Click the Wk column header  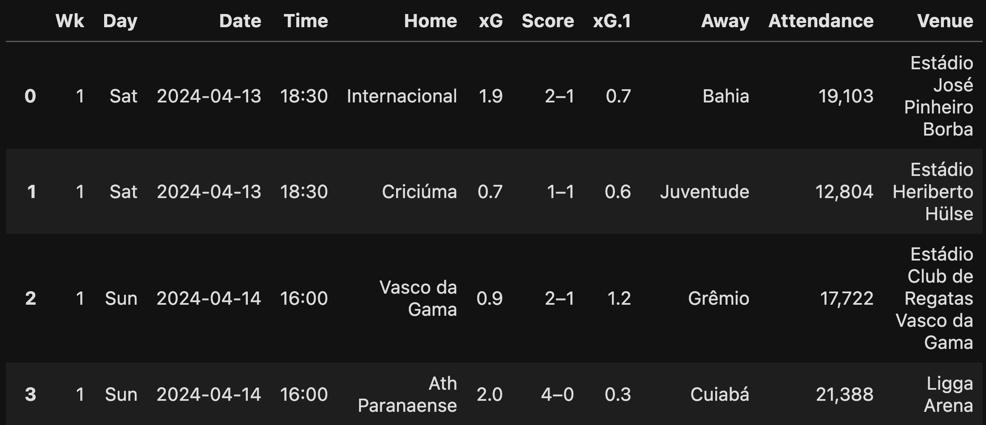70,21
